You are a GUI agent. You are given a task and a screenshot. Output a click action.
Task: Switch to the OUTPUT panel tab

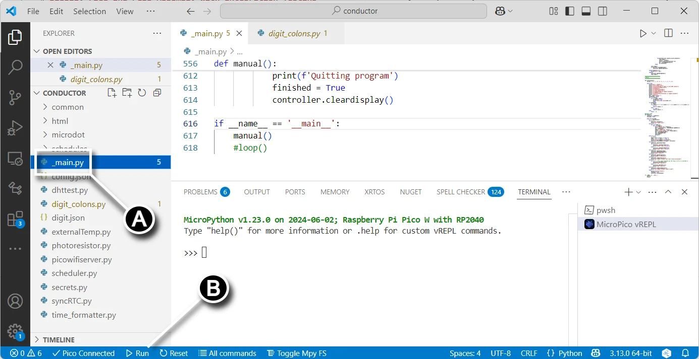click(257, 192)
